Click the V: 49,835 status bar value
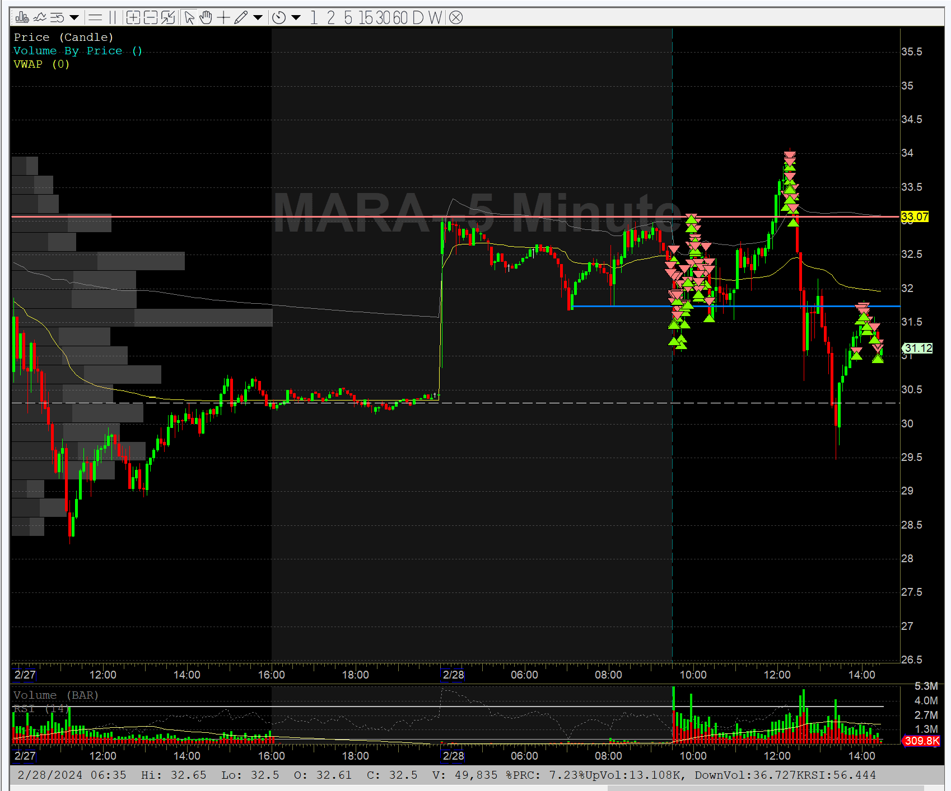This screenshot has width=951, height=791. coord(465,775)
